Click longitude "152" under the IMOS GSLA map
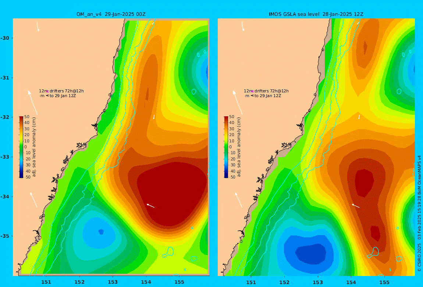Viewport: 423px width, 287px height. tap(284, 282)
